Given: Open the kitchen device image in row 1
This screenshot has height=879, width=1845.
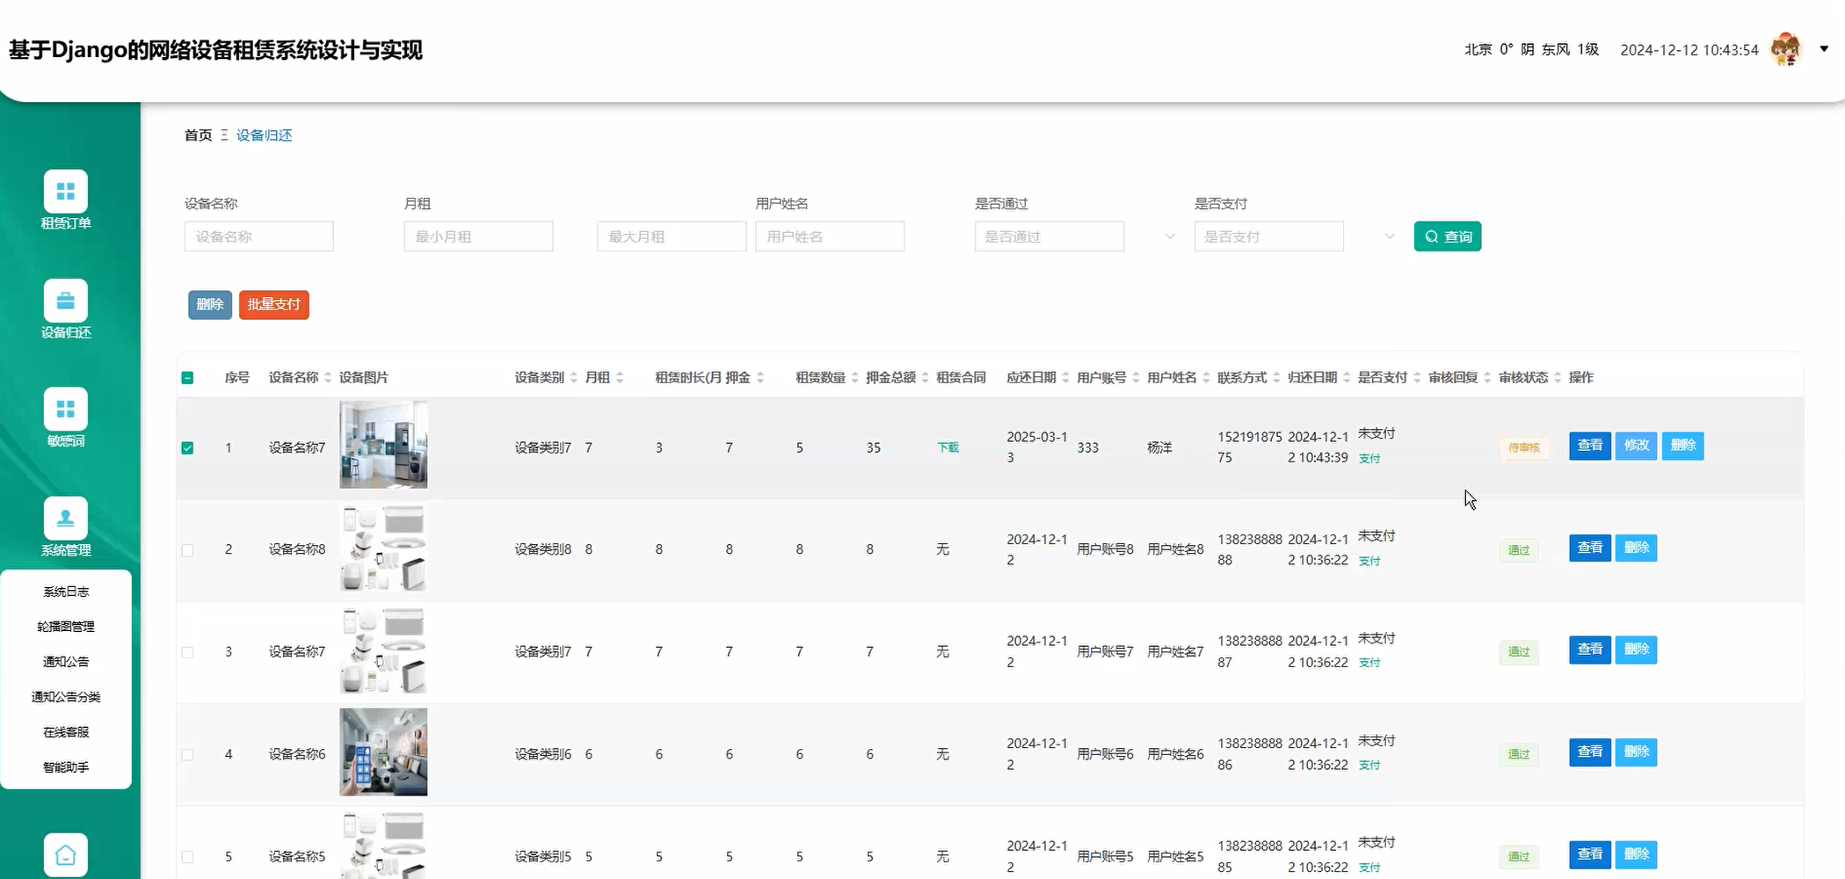Looking at the screenshot, I should click(x=384, y=445).
